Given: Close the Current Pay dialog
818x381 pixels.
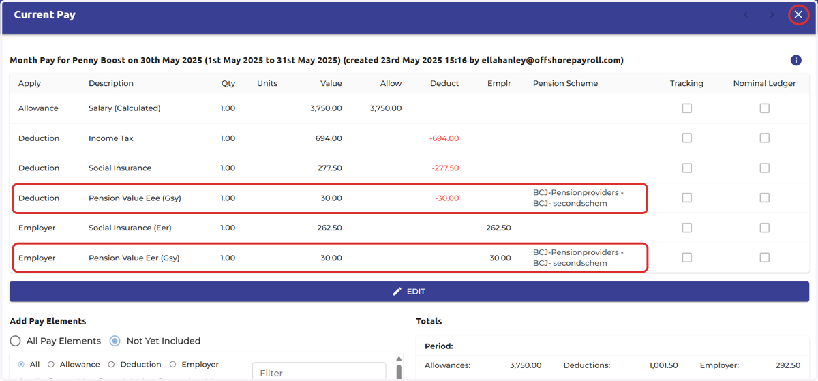Looking at the screenshot, I should tap(798, 14).
